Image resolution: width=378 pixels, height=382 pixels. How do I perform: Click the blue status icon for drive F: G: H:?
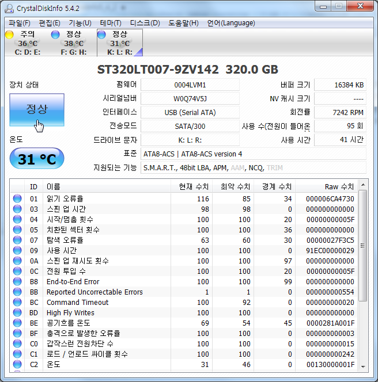coord(55,35)
